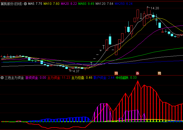The image size is (183, 130).
Task: Select the 散户资金: 2.44 value
Action: click(x=104, y=78)
